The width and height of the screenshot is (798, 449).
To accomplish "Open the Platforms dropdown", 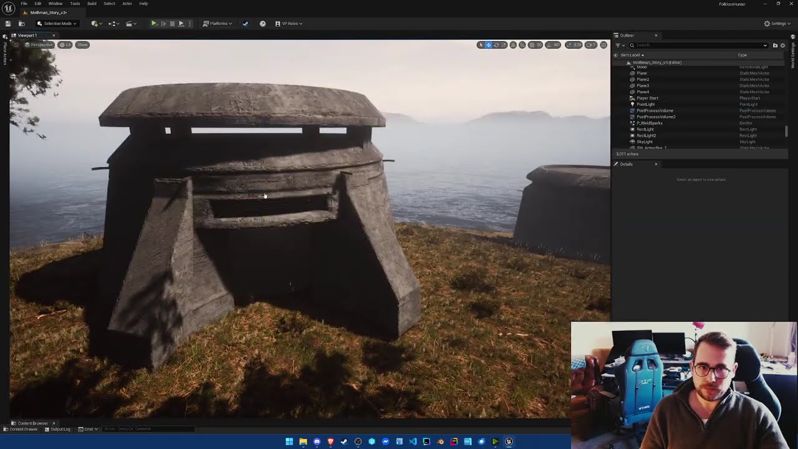I will [218, 24].
